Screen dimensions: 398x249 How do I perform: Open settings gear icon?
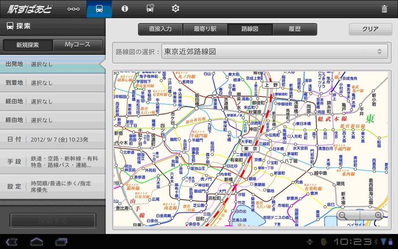(x=175, y=9)
